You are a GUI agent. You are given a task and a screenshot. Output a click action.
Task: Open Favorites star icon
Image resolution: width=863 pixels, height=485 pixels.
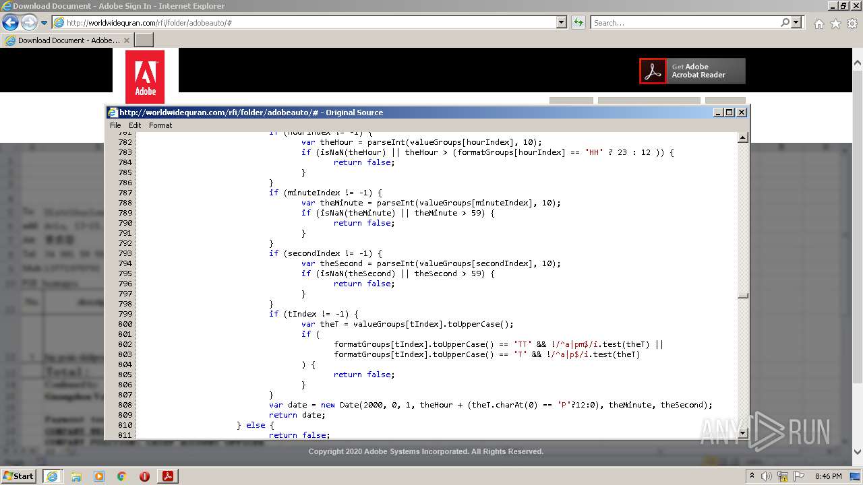coord(835,24)
